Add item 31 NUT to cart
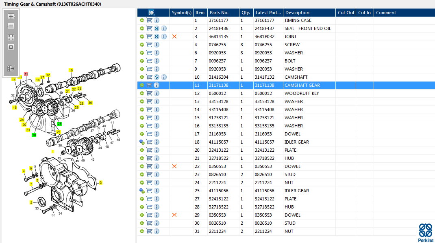Screen dimensions: 435x243 click(149, 231)
